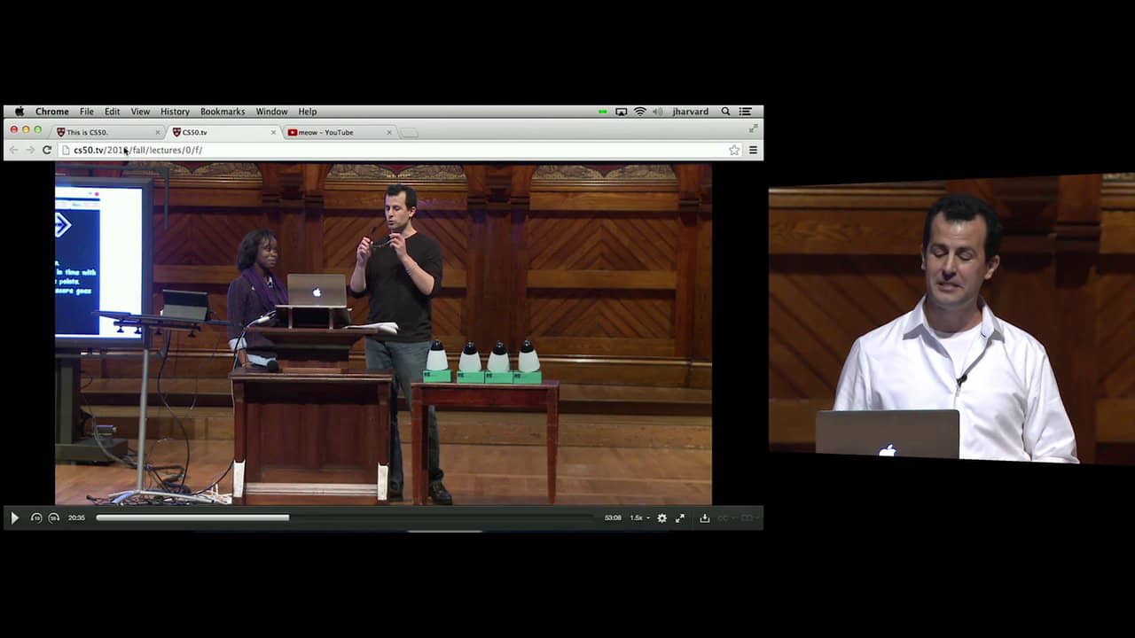The height and width of the screenshot is (638, 1135).
Task: Download the lecture video
Action: click(x=705, y=518)
